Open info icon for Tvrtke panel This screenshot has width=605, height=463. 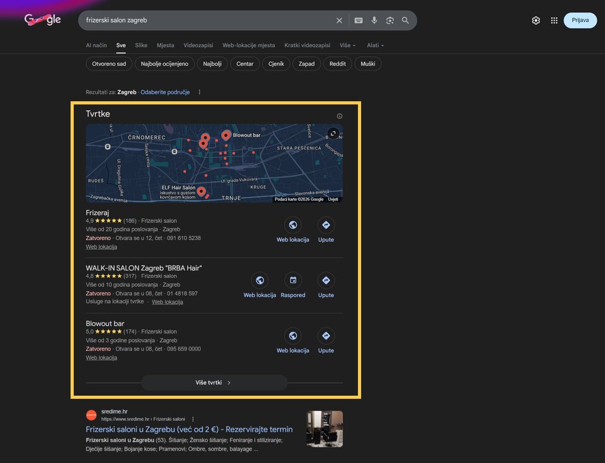tap(340, 116)
